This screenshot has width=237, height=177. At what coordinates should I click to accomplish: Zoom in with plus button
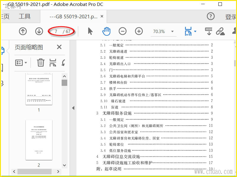(x=139, y=31)
